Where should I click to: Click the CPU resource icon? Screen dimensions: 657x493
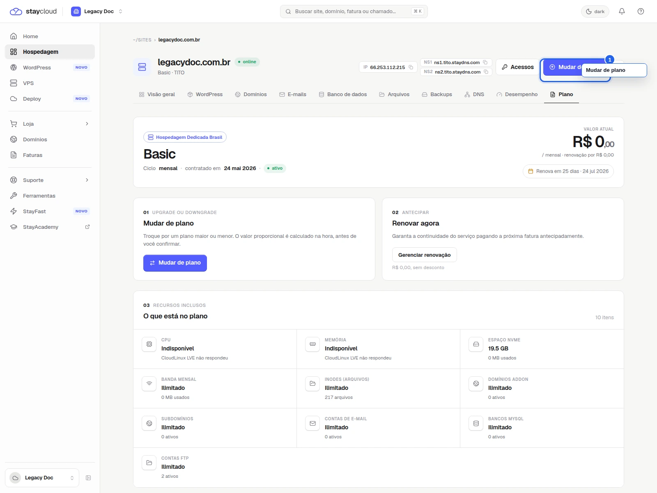click(x=149, y=344)
